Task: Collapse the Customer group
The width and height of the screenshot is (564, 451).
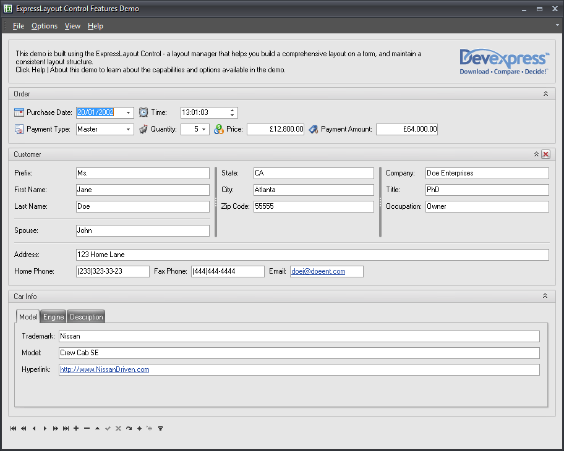Action: 536,154
